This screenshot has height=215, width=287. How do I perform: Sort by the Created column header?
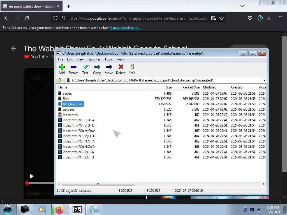click(x=243, y=87)
